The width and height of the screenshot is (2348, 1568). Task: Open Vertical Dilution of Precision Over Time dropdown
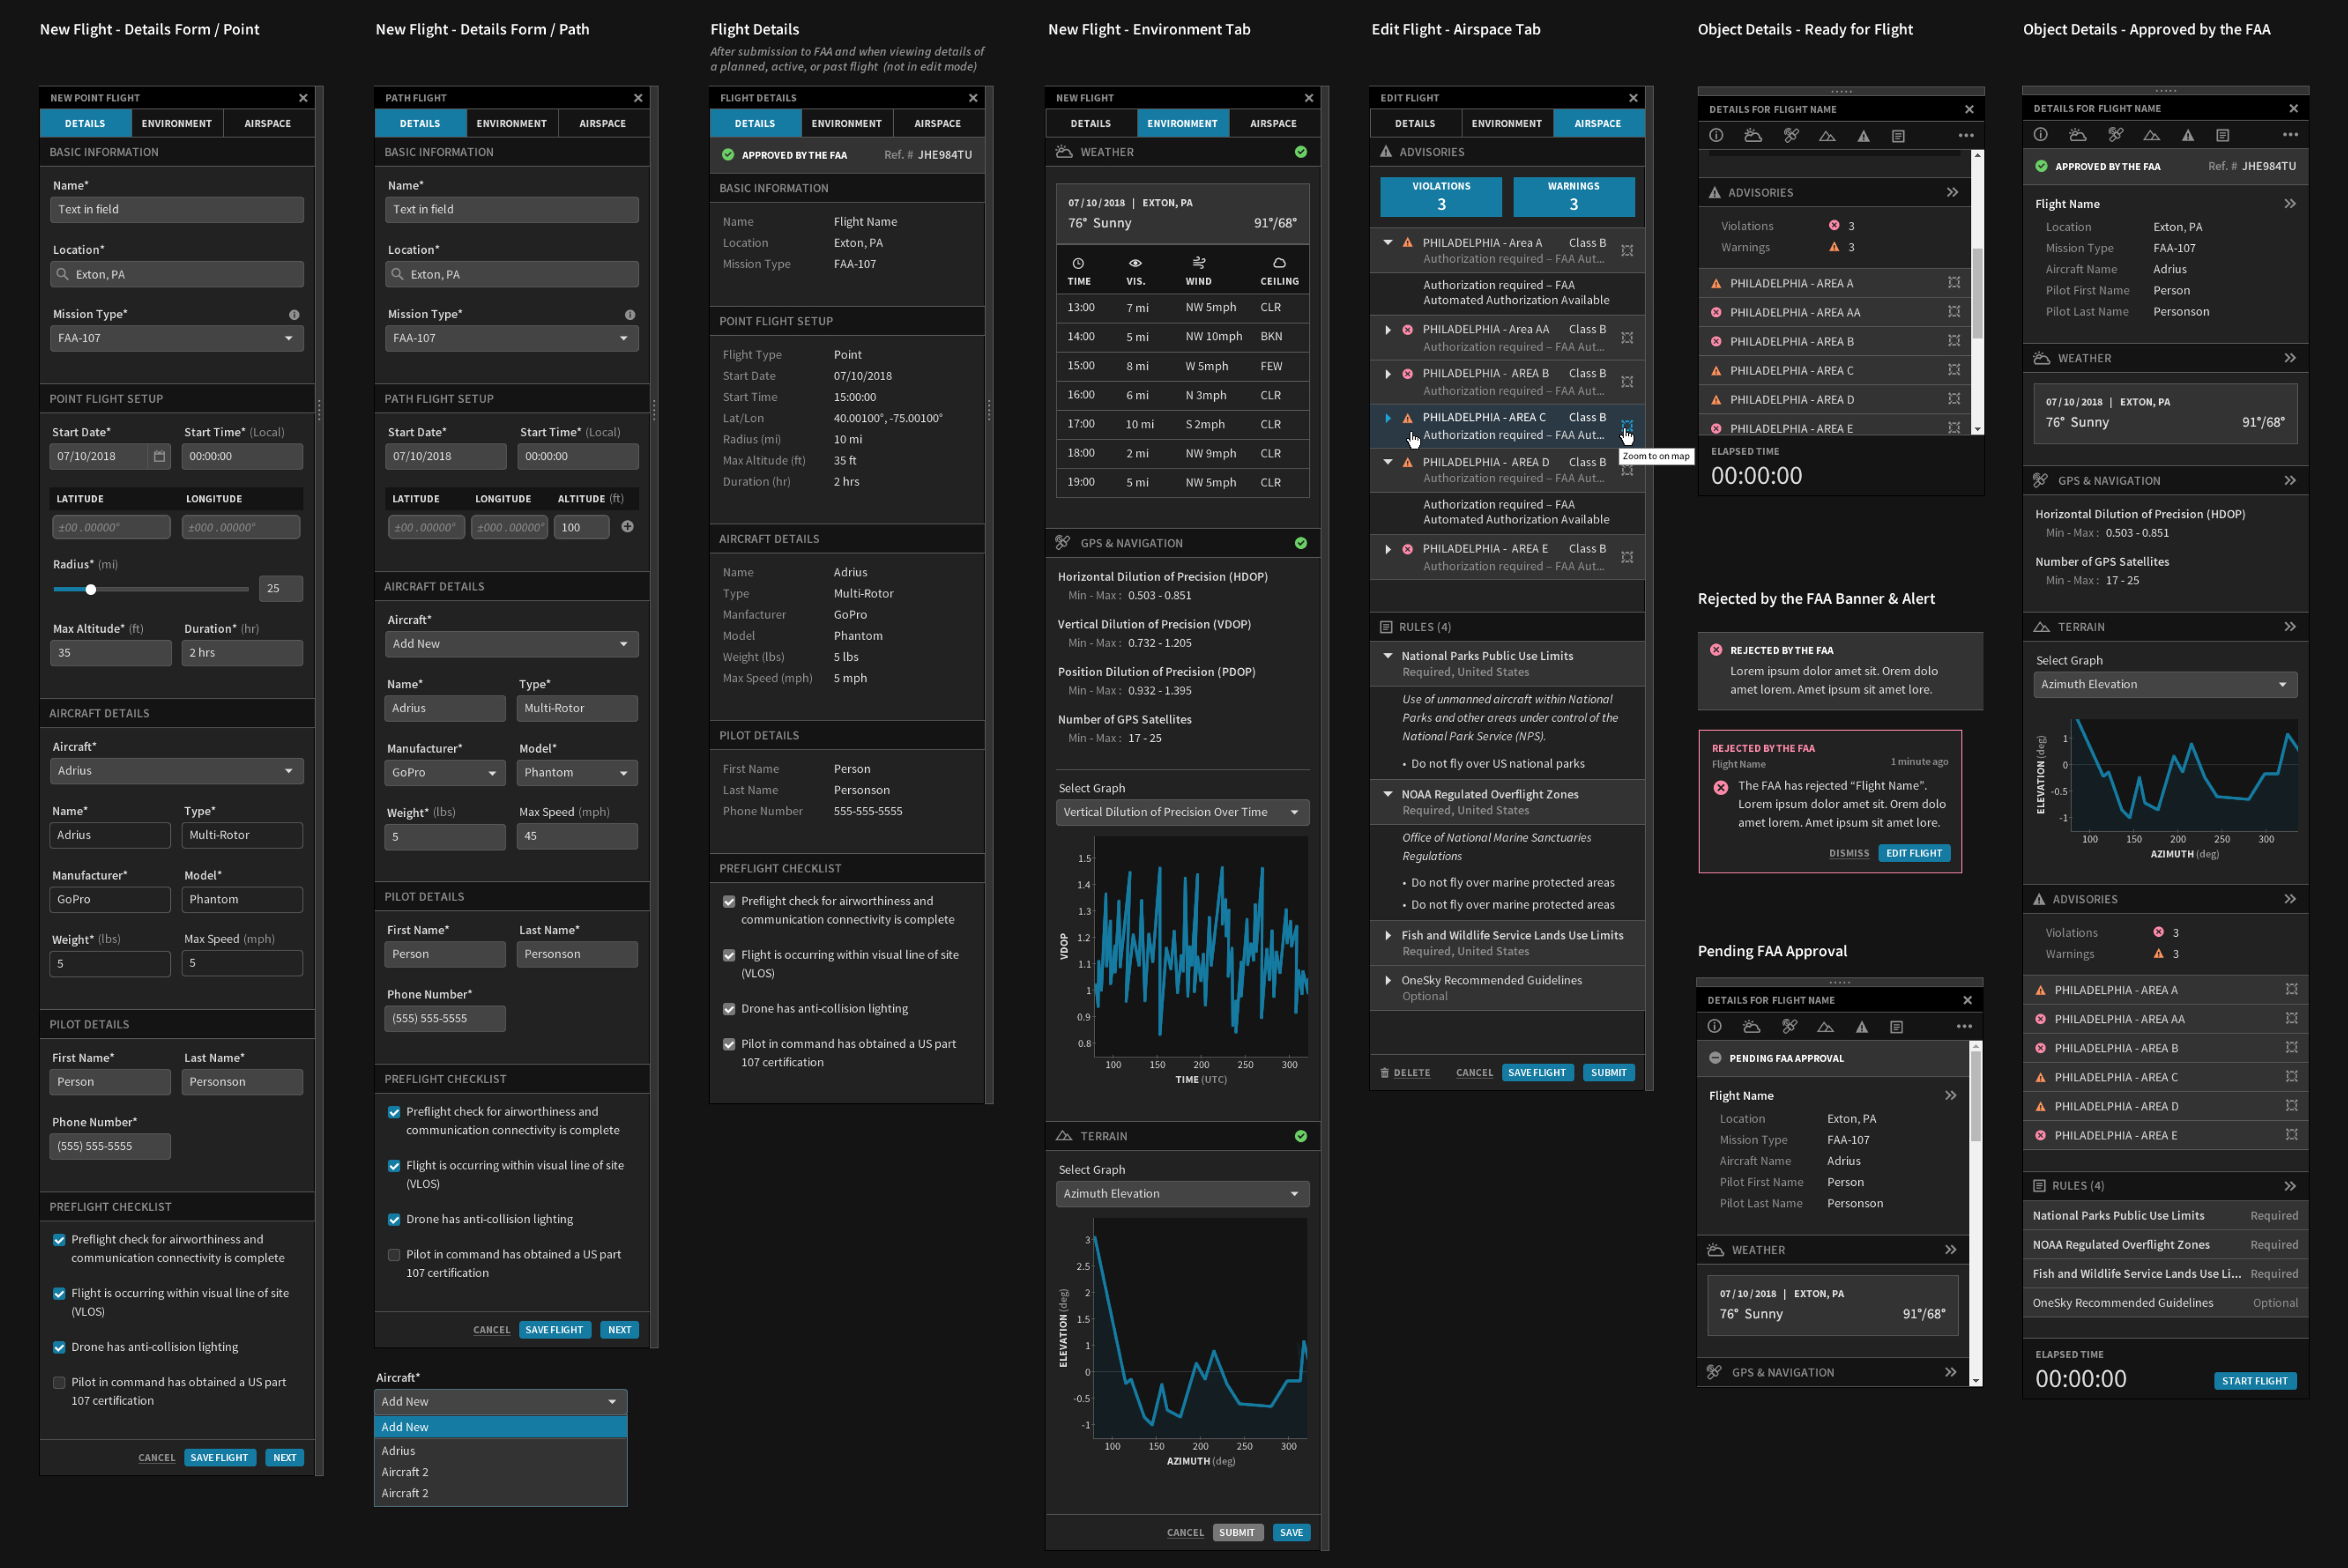pos(1181,813)
